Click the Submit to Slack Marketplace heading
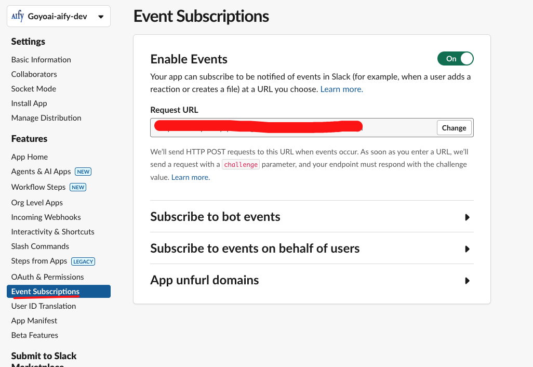 pos(44,360)
